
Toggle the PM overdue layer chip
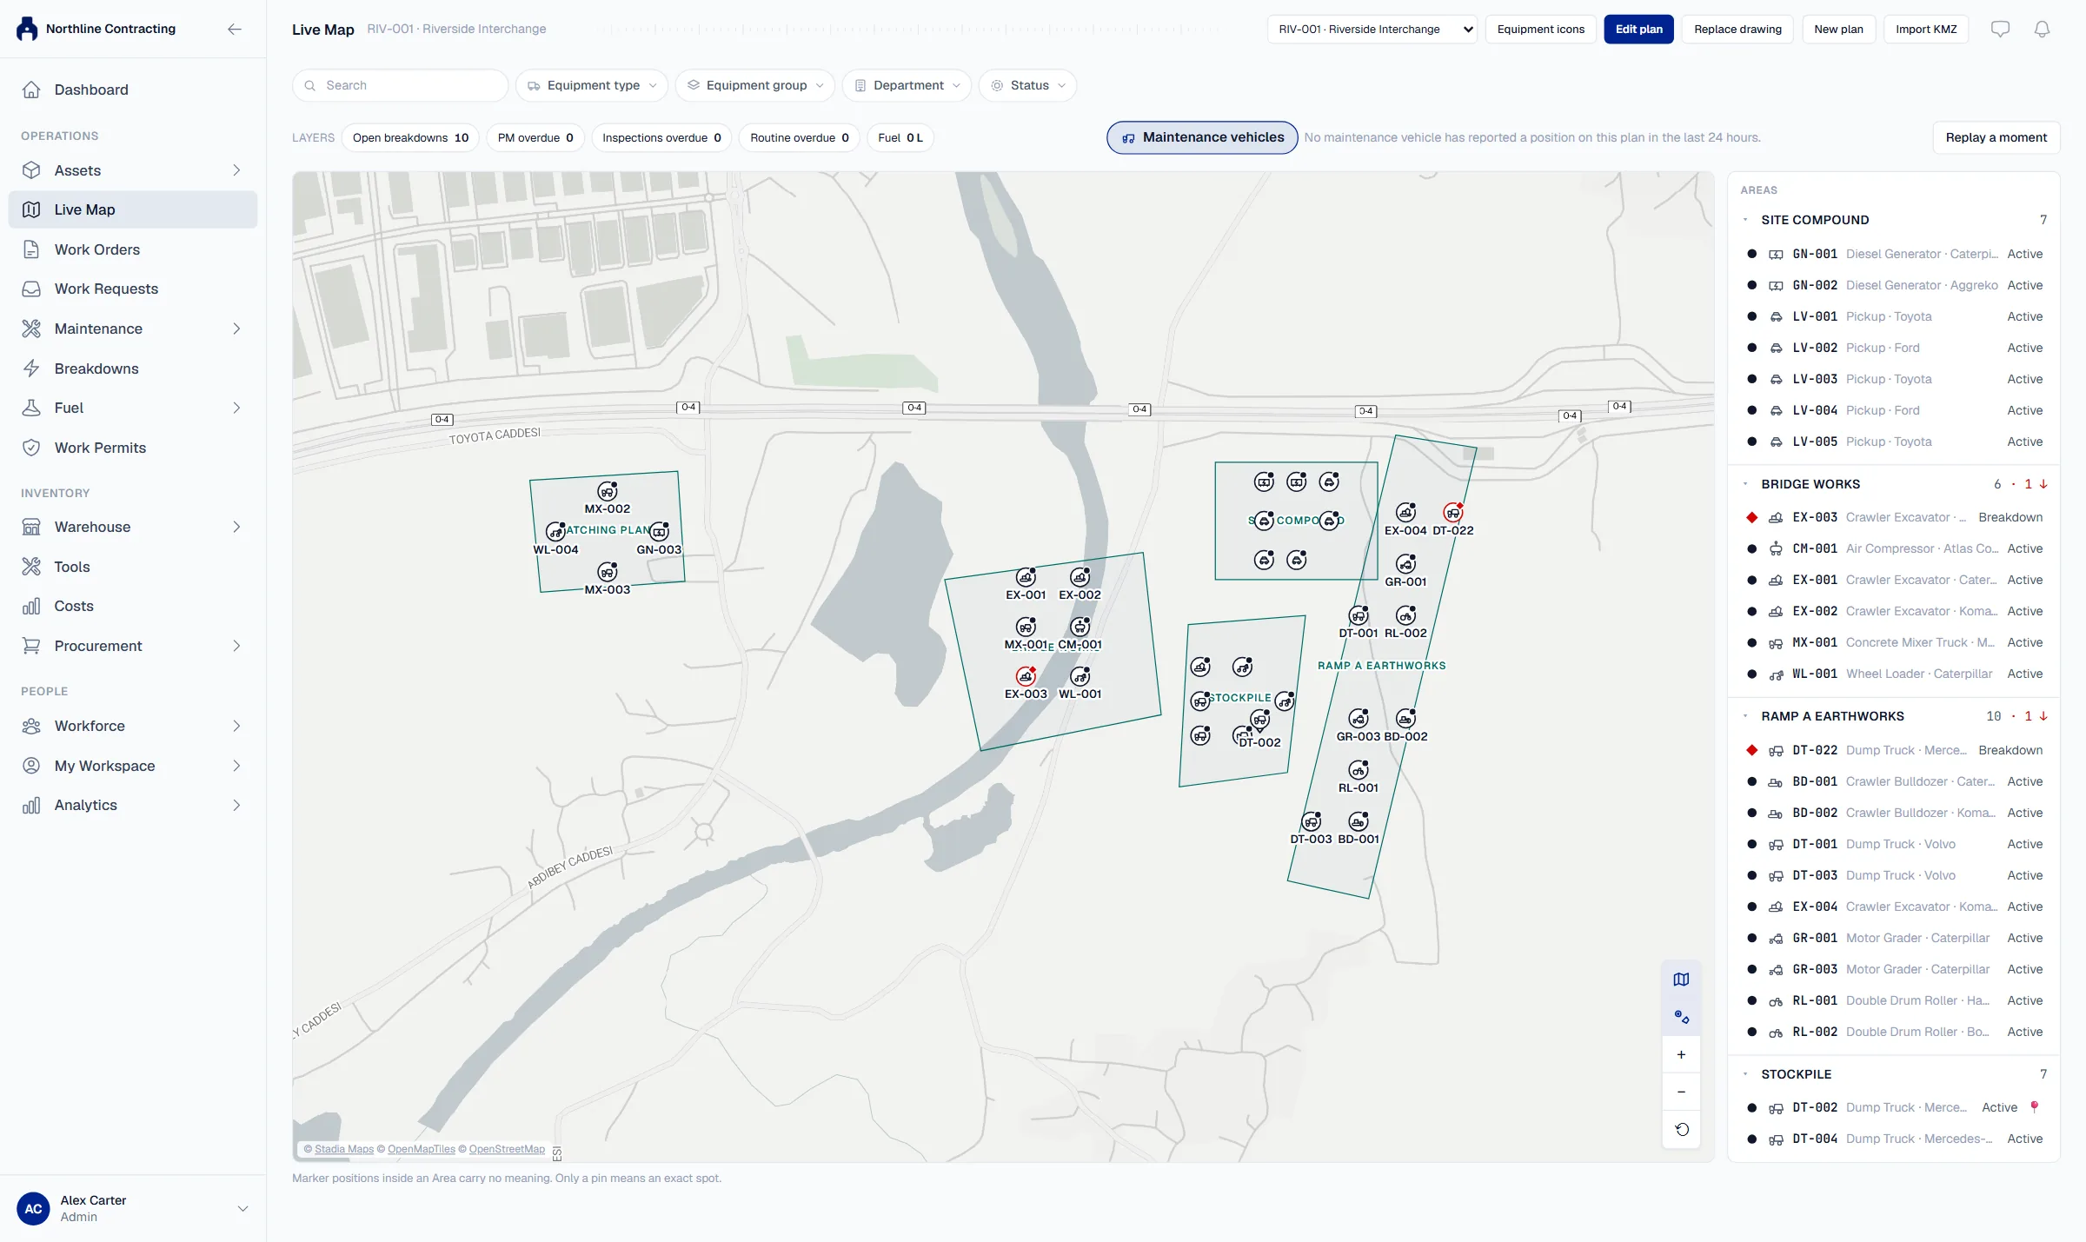click(x=535, y=137)
